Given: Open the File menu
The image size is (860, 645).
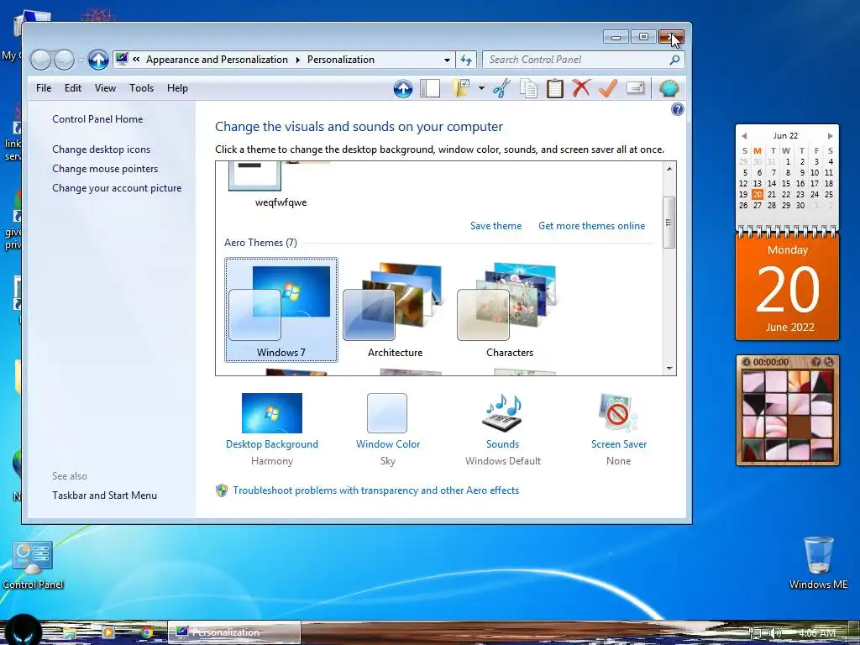Looking at the screenshot, I should 44,87.
